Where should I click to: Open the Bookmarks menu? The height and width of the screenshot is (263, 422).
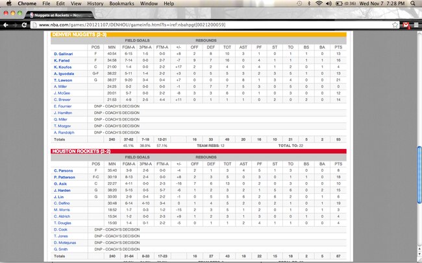[121, 3]
